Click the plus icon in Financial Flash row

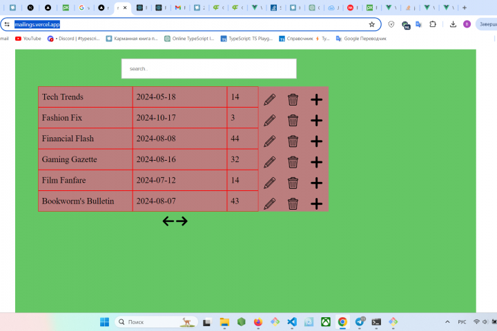point(316,141)
